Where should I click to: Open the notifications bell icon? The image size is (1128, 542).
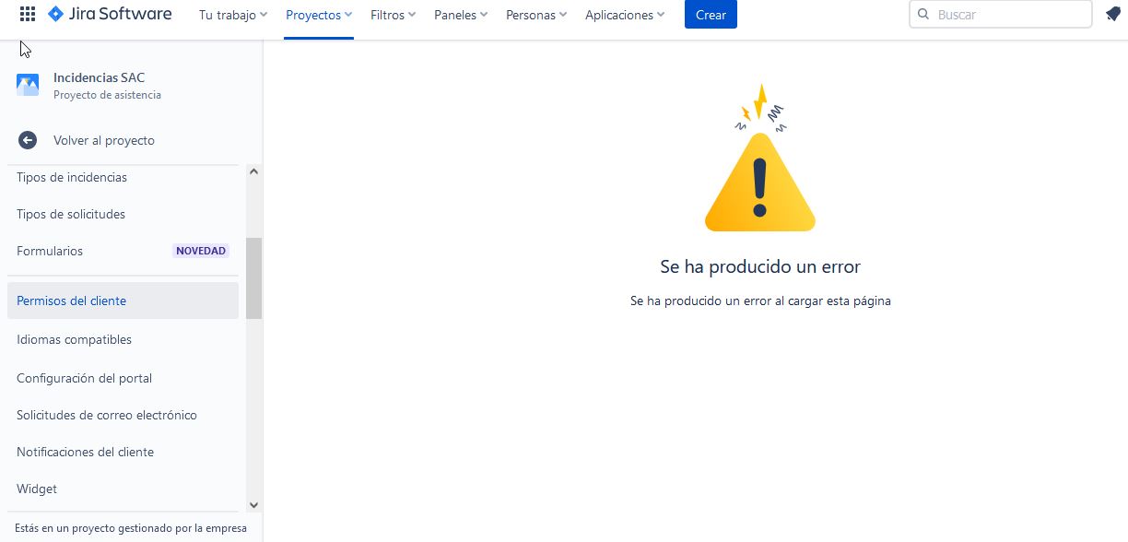(x=1113, y=14)
